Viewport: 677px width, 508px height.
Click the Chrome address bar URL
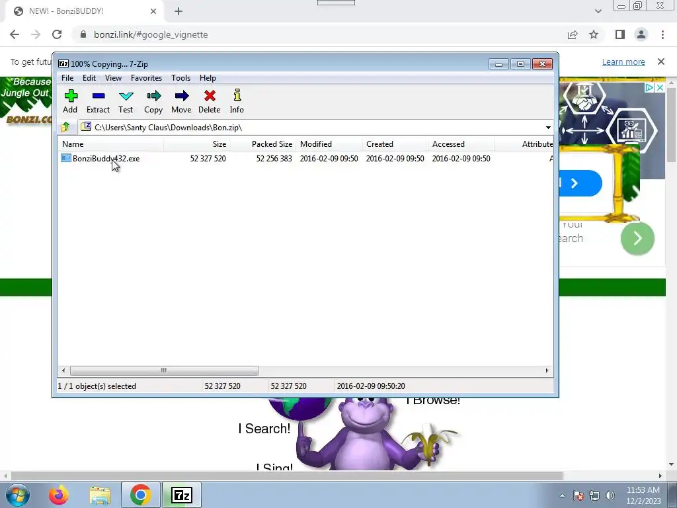pos(151,34)
